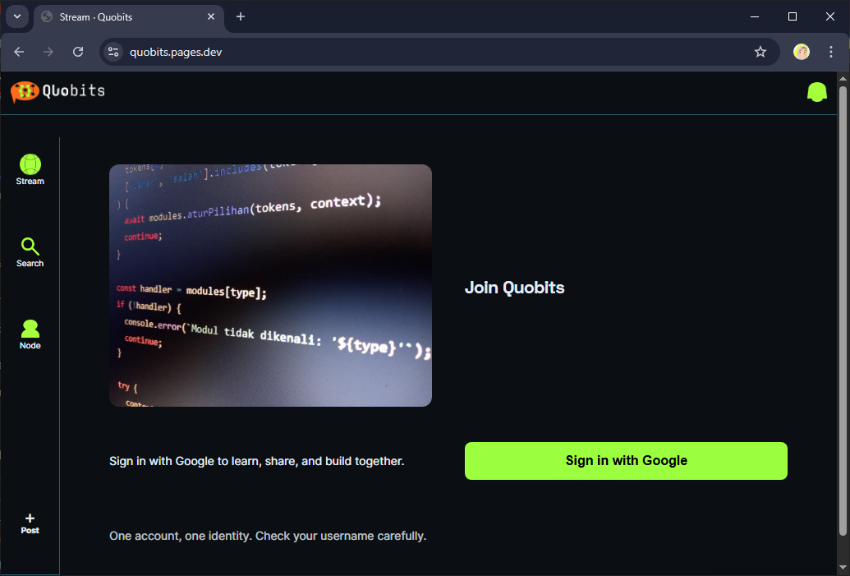
Task: Open Chrome three-dot menu
Action: point(830,52)
